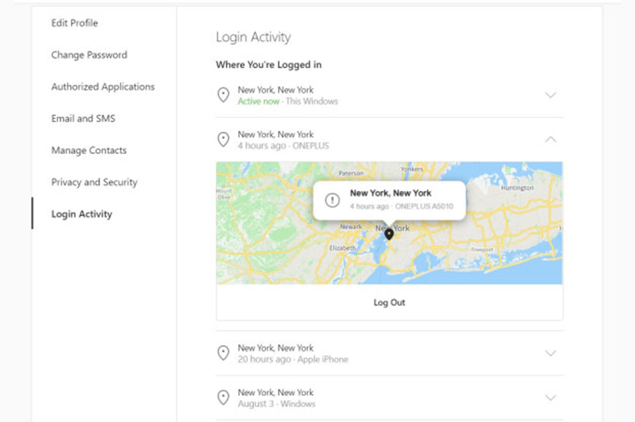The width and height of the screenshot is (635, 422).
Task: Expand the August 3 Windows session chevron
Action: (550, 397)
